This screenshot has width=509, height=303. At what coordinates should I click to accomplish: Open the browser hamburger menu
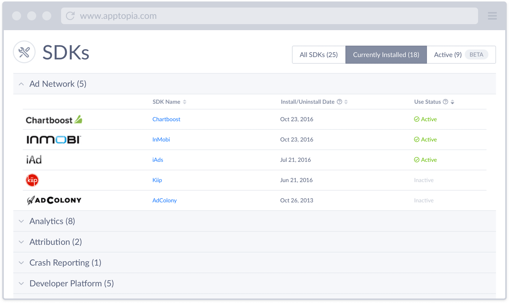click(492, 16)
